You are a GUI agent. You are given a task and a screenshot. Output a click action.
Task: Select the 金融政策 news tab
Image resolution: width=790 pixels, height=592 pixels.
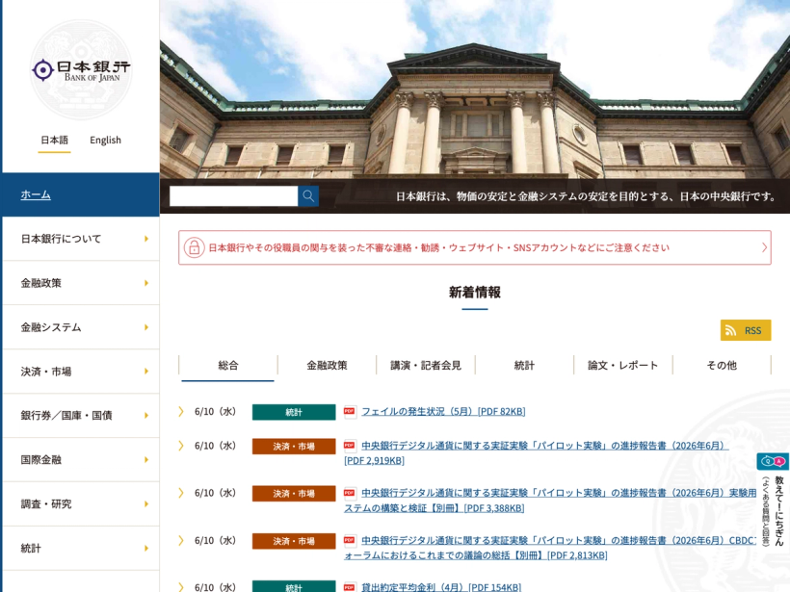coord(327,366)
